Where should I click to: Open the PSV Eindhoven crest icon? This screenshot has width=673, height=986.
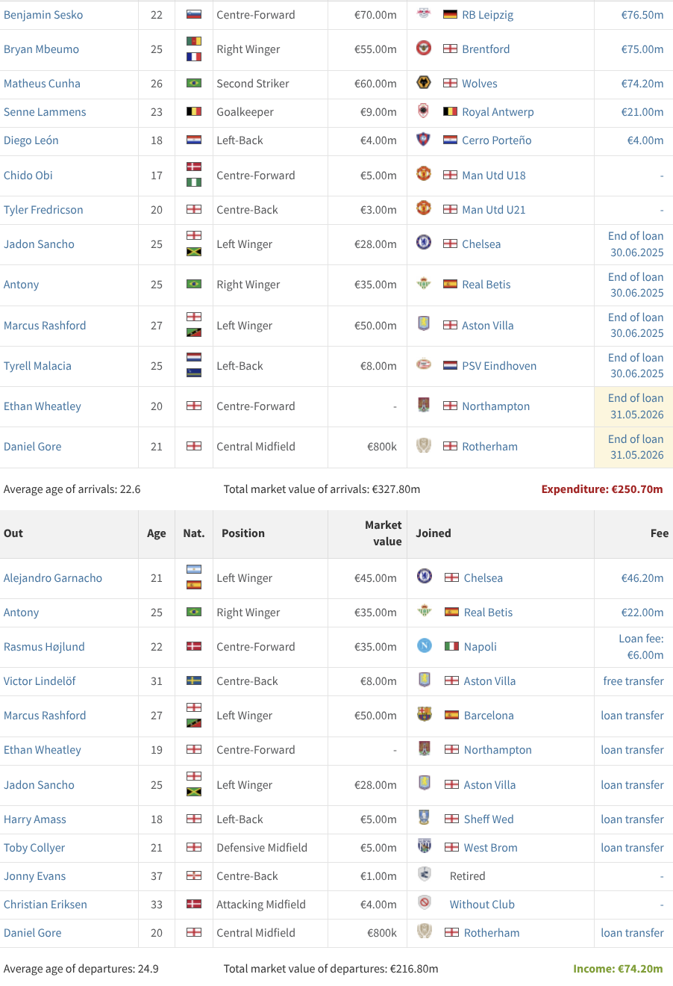[423, 365]
